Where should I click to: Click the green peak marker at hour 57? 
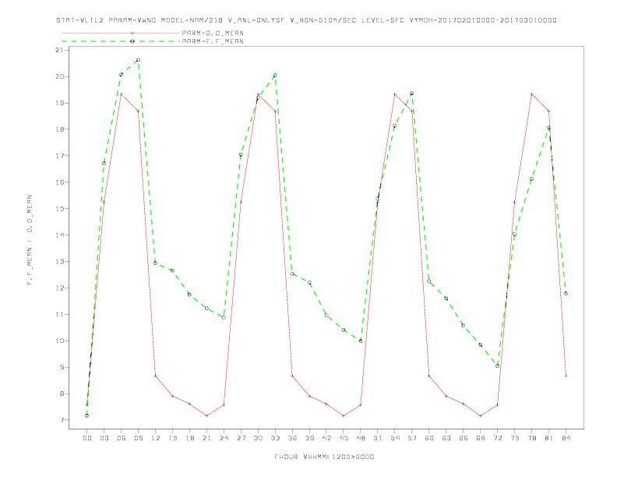point(412,94)
